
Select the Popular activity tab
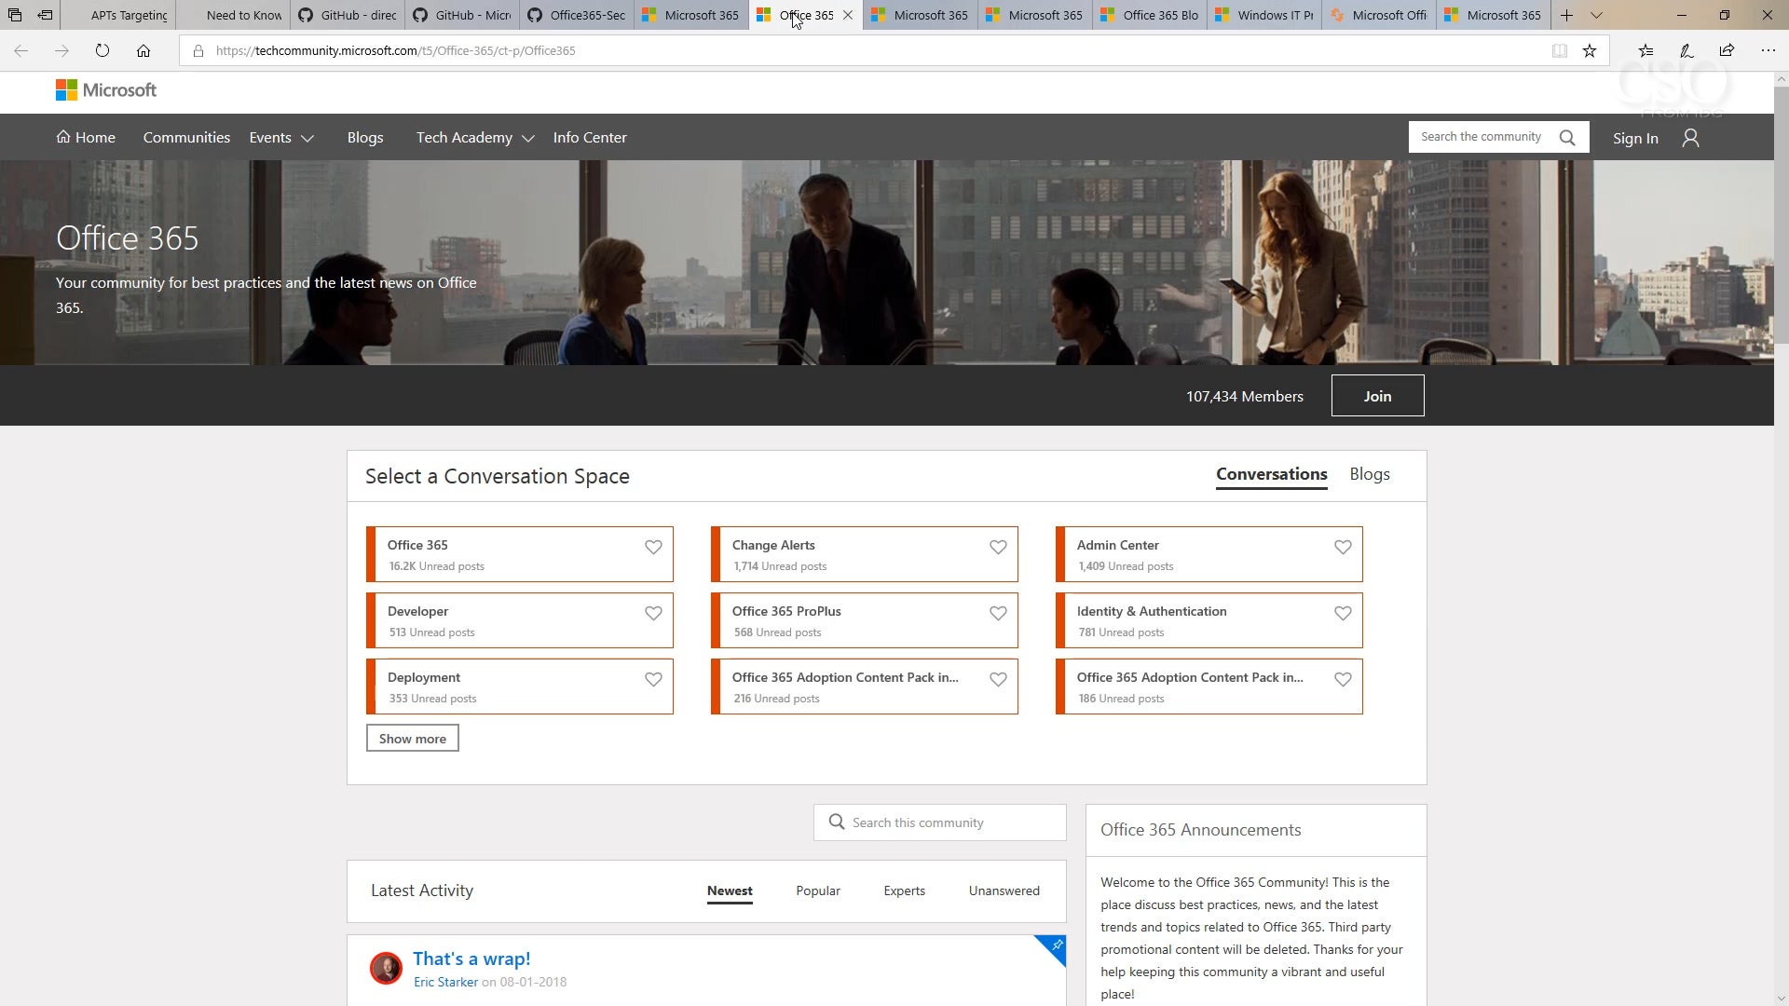818,891
